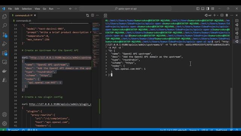
Task: Go forward with the navigation arrow
Action: pos(76,9)
